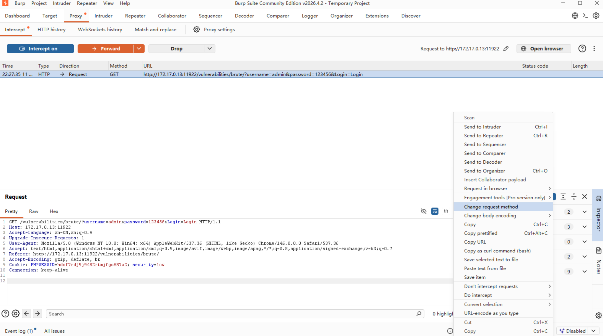Open the Forward dropdown arrow
603x336 pixels.
(x=139, y=49)
